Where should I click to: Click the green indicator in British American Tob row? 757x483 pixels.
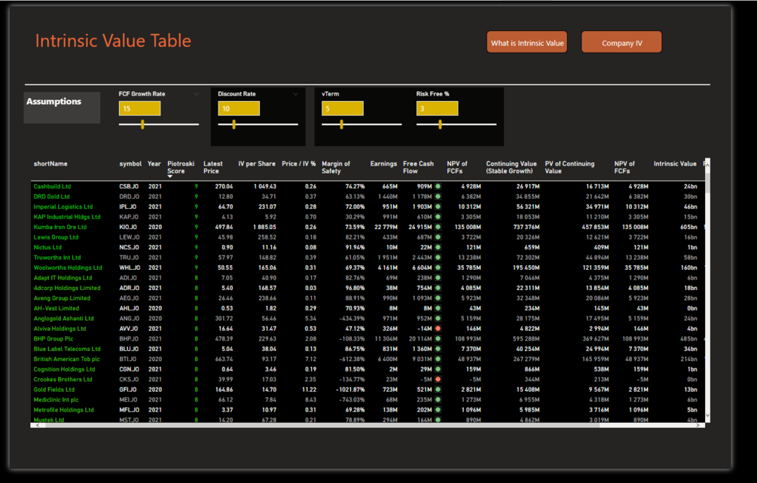[438, 359]
